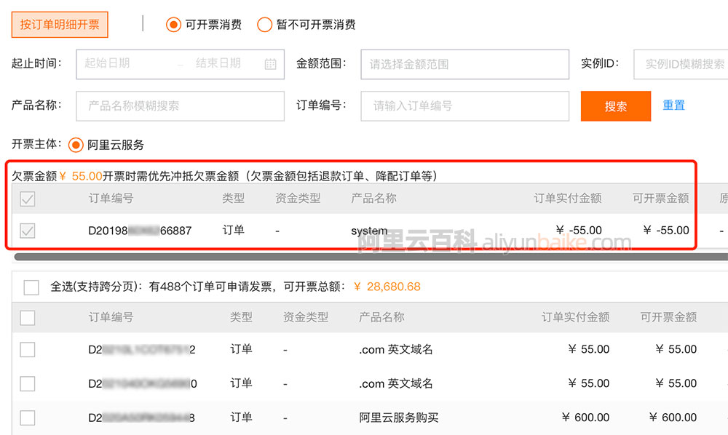Open the calendar icon in the date range field
Image resolution: width=728 pixels, height=435 pixels.
click(x=270, y=64)
